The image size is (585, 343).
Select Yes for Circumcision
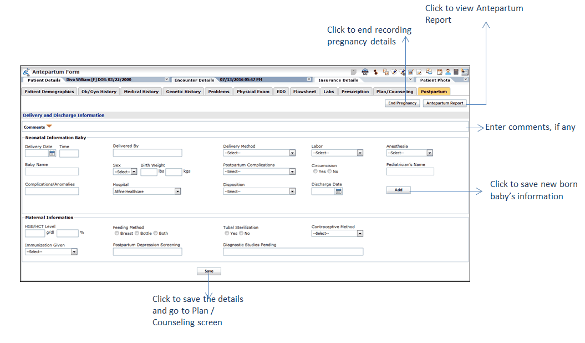pyautogui.click(x=315, y=171)
